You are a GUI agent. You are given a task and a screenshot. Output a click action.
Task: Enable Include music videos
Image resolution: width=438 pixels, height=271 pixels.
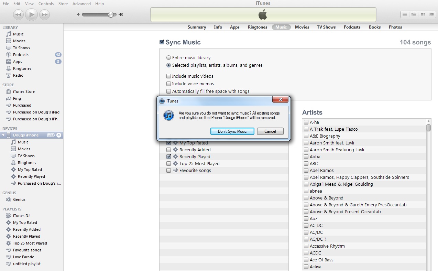(x=168, y=76)
